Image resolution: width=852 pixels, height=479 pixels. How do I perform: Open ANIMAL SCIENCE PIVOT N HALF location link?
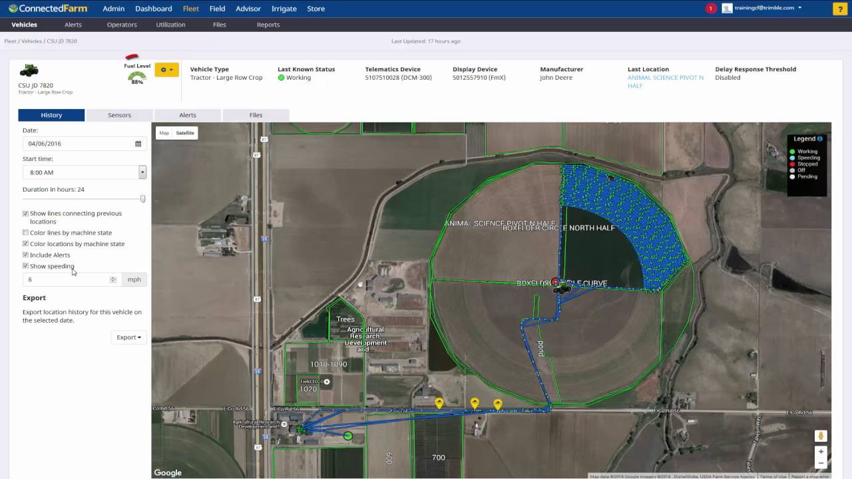tap(666, 82)
